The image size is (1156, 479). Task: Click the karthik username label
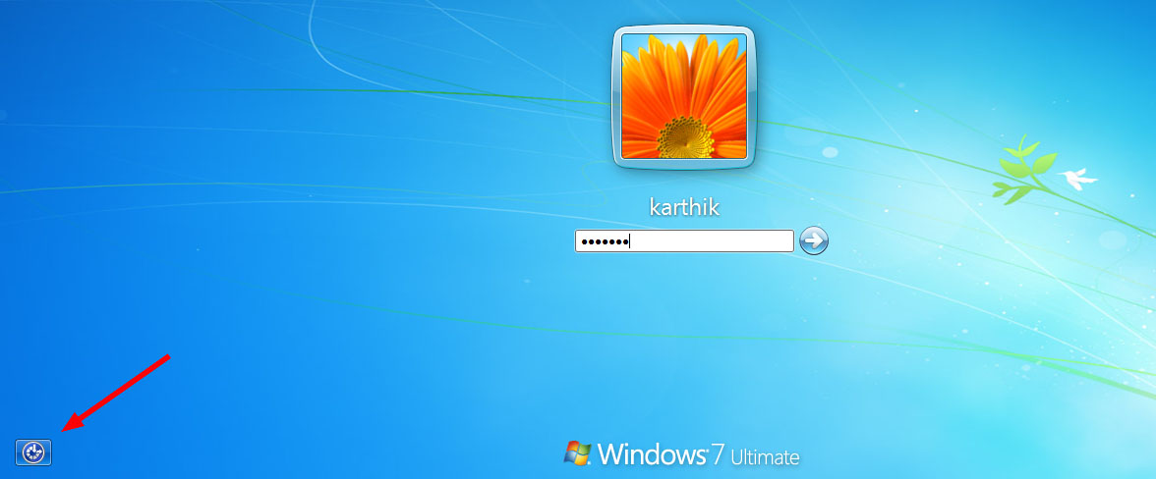click(x=685, y=209)
